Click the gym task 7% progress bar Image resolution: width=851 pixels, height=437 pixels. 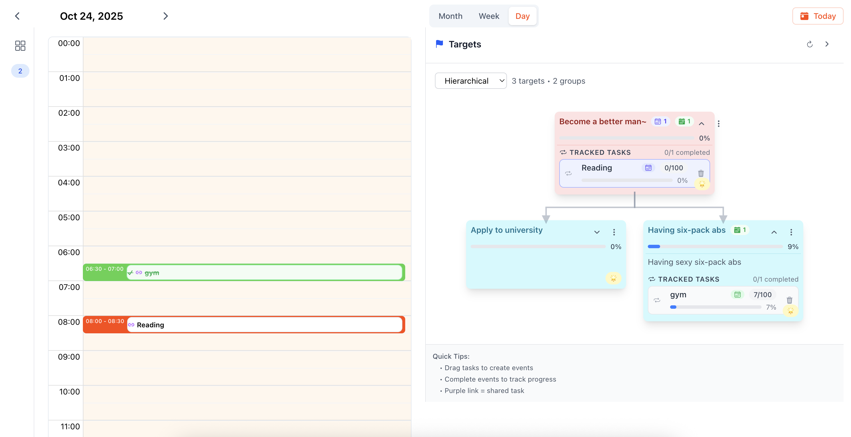pos(715,307)
